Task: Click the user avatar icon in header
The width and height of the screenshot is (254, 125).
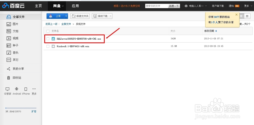Action: pyautogui.click(x=186, y=6)
